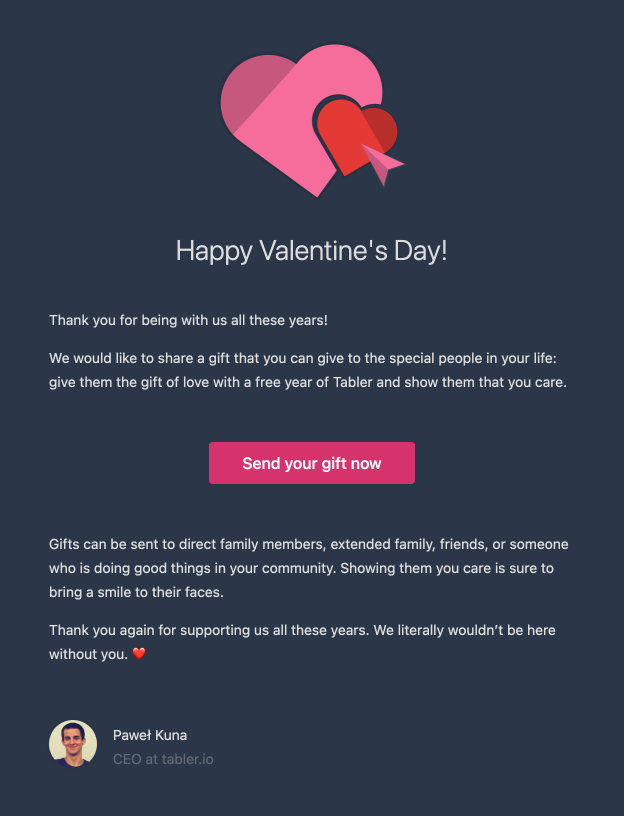Click 'give them the gift of love' line
The height and width of the screenshot is (816, 624).
pos(308,382)
